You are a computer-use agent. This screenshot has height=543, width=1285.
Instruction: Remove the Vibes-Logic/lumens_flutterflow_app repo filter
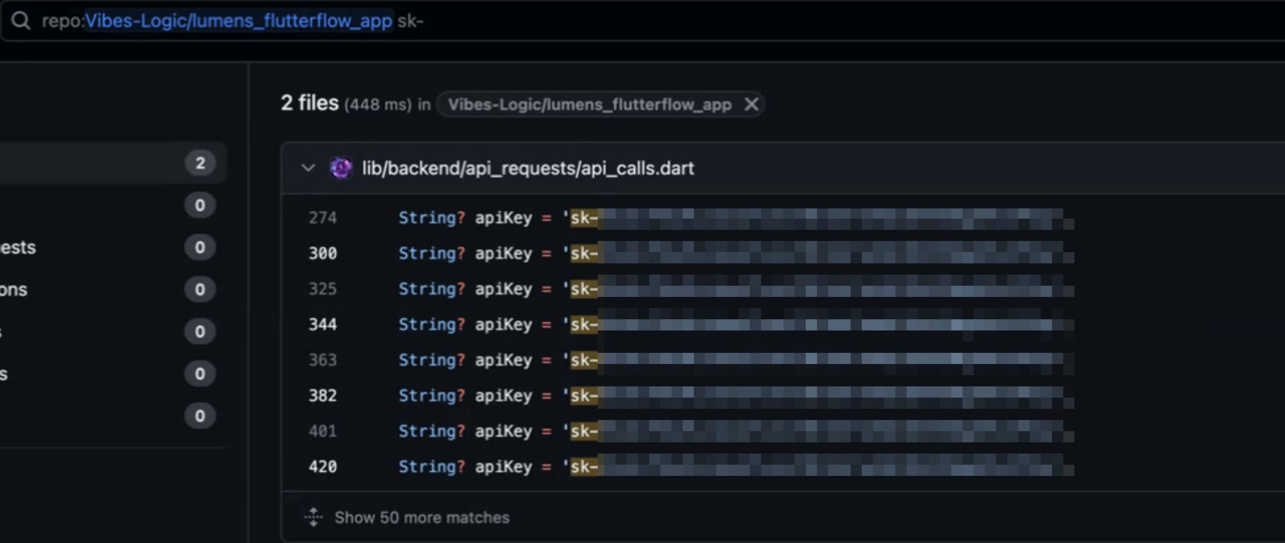(751, 104)
